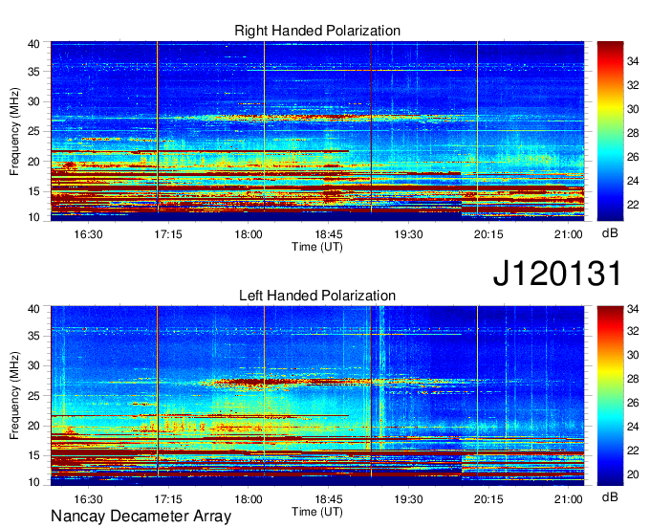This screenshot has height=528, width=650.
Task: Click 18:45 tick under Left Handed plot
Action: pos(328,499)
